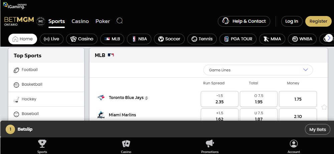This screenshot has height=154, width=334.
Task: Select Football in Top Sports
Action: (46, 70)
